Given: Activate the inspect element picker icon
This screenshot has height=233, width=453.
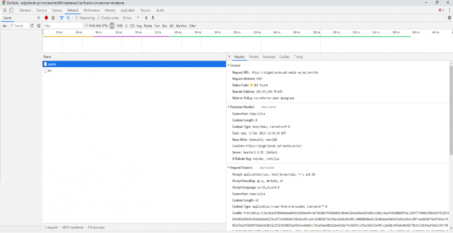Looking at the screenshot, I should click(x=5, y=10).
